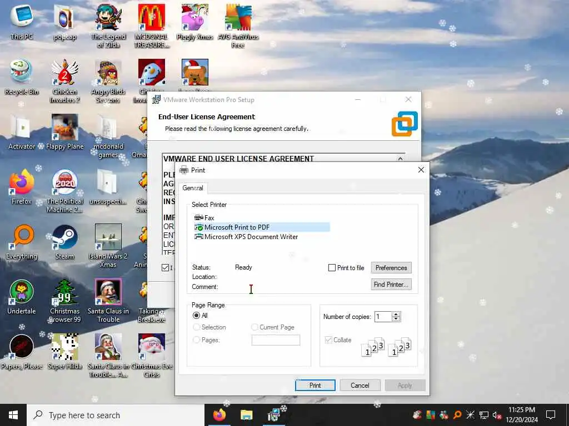Open Papers, Please desktop shortcut
569x426 pixels.
point(22,351)
